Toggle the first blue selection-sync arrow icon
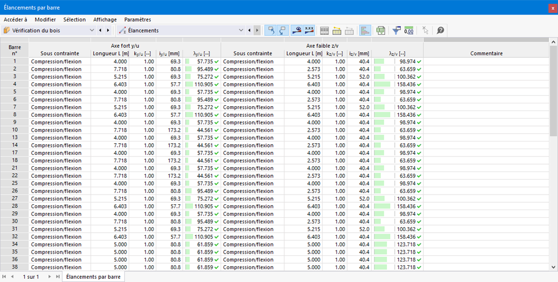 [271, 31]
